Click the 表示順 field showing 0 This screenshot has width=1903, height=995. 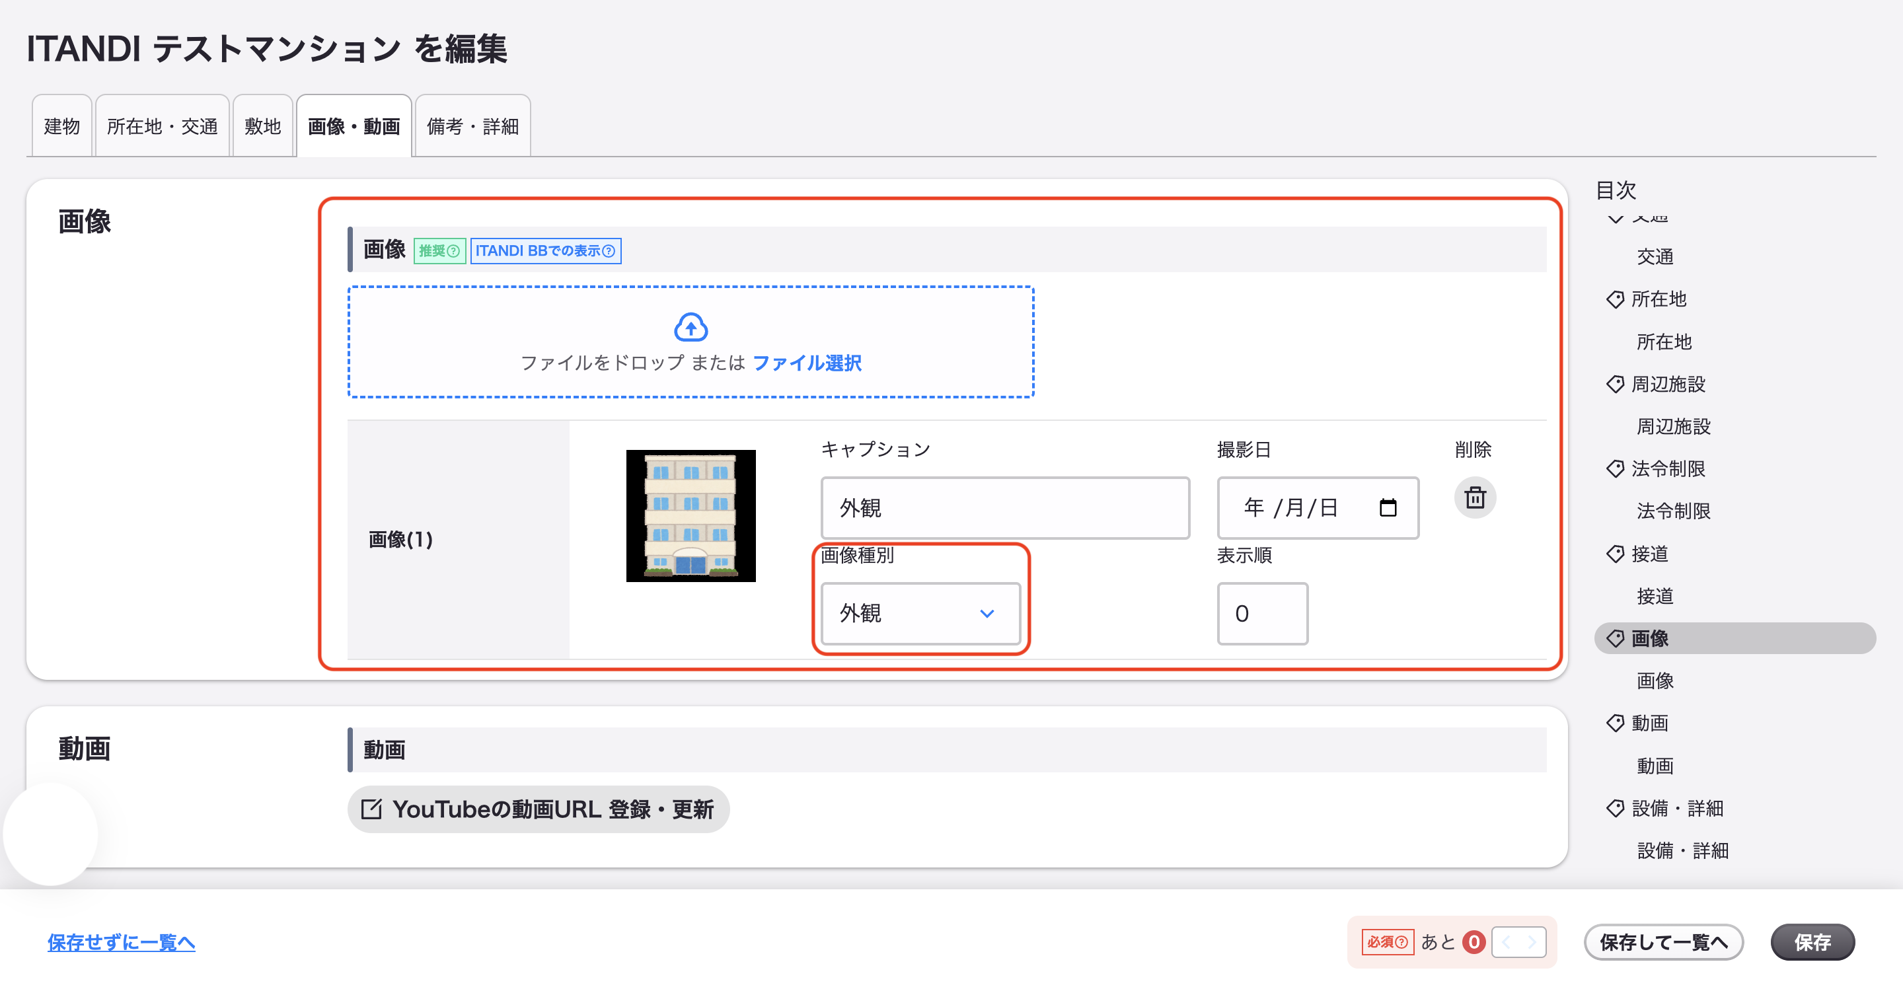point(1263,613)
